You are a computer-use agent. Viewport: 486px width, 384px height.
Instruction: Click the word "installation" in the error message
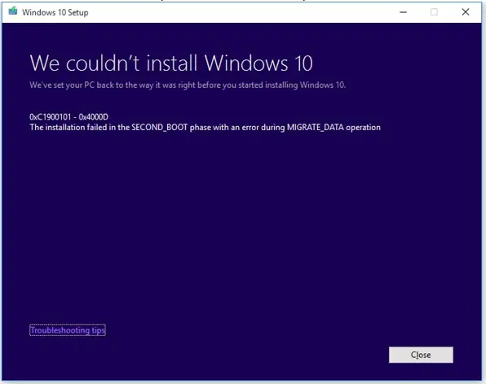(65, 128)
